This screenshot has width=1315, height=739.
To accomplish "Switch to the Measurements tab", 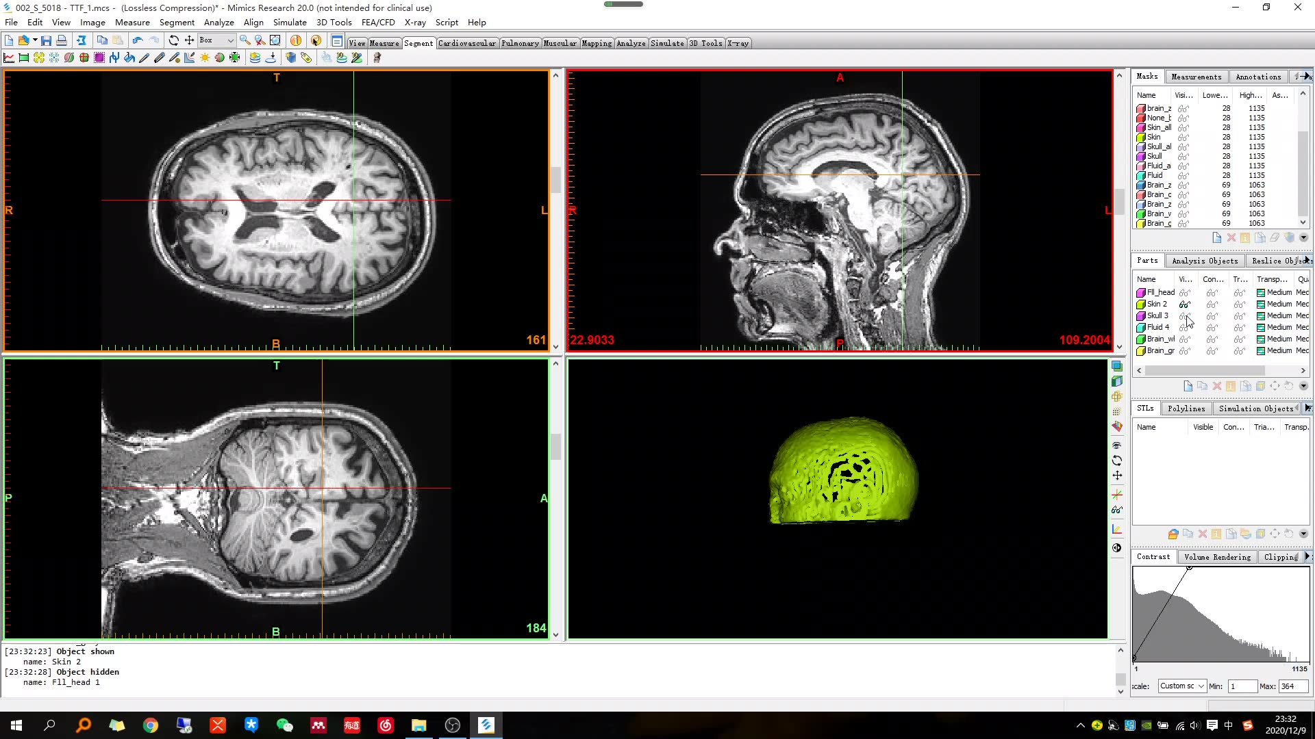I will 1196,77.
